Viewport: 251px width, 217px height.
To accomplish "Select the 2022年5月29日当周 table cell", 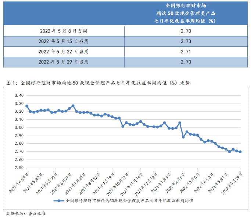I will [64, 62].
